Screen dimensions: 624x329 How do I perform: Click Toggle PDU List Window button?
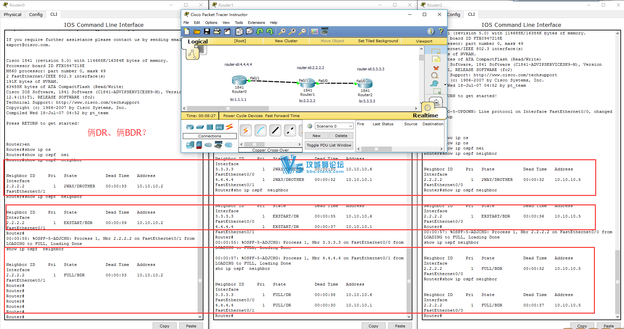click(x=329, y=145)
